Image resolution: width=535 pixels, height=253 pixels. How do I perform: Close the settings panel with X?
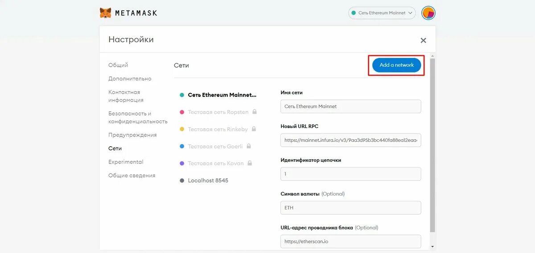[423, 40]
